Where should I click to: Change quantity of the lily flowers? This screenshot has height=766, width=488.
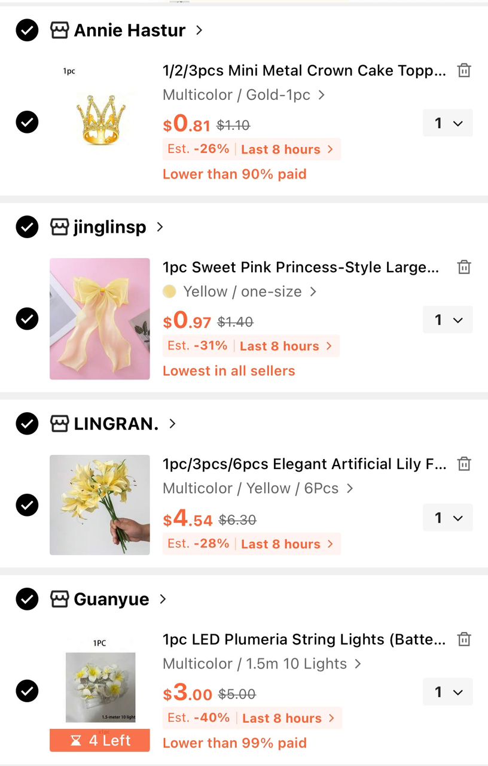448,518
